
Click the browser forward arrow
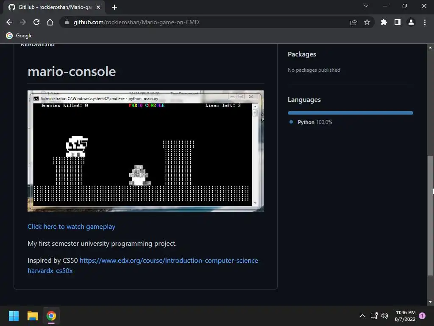tap(23, 22)
